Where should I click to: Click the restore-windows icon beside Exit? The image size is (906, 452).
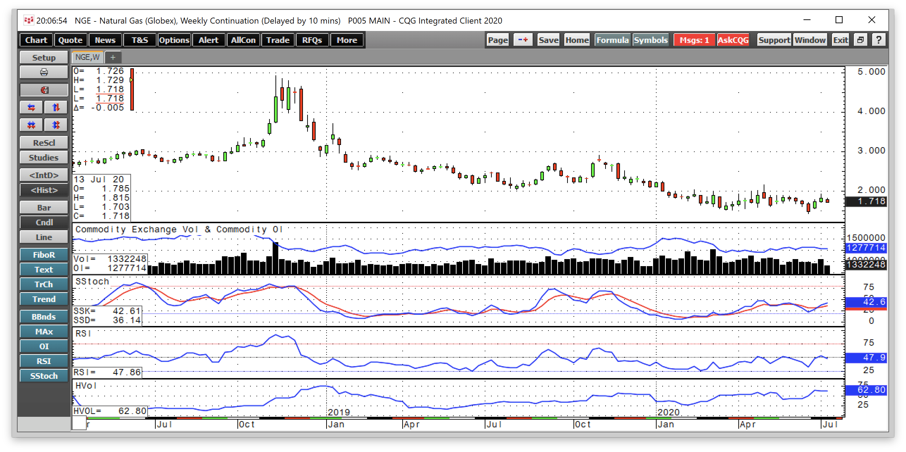[860, 40]
